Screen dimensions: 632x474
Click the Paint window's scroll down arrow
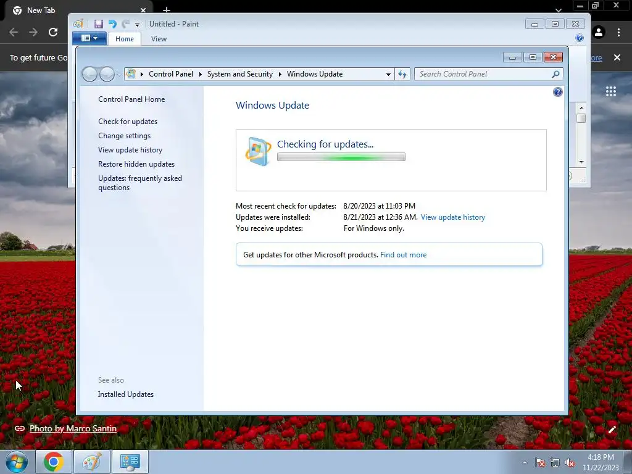coord(581,162)
